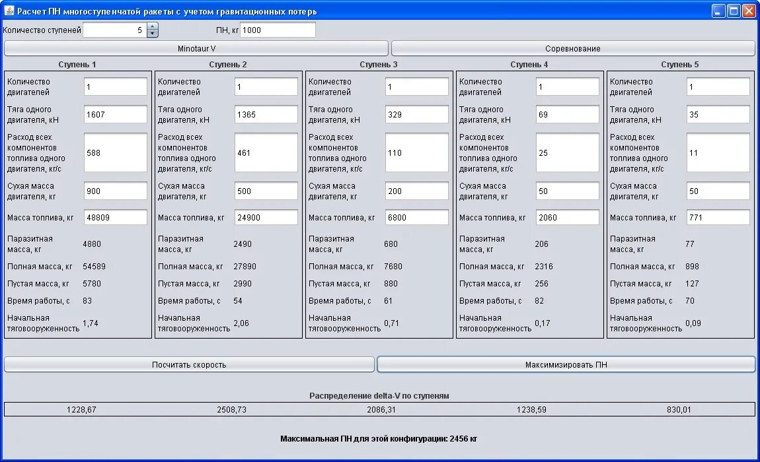Edit Ступень 3 engine dry mass 200
Viewport: 760px width, 462px height.
[x=417, y=191]
